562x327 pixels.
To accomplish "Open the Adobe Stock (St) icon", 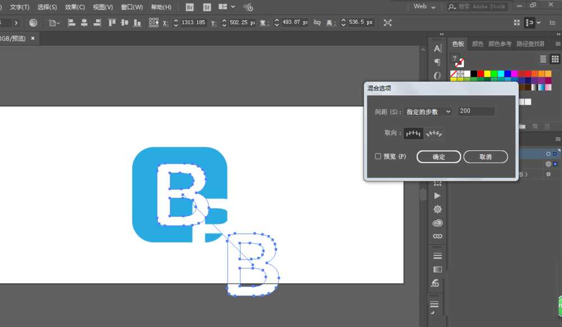I will 207,7.
